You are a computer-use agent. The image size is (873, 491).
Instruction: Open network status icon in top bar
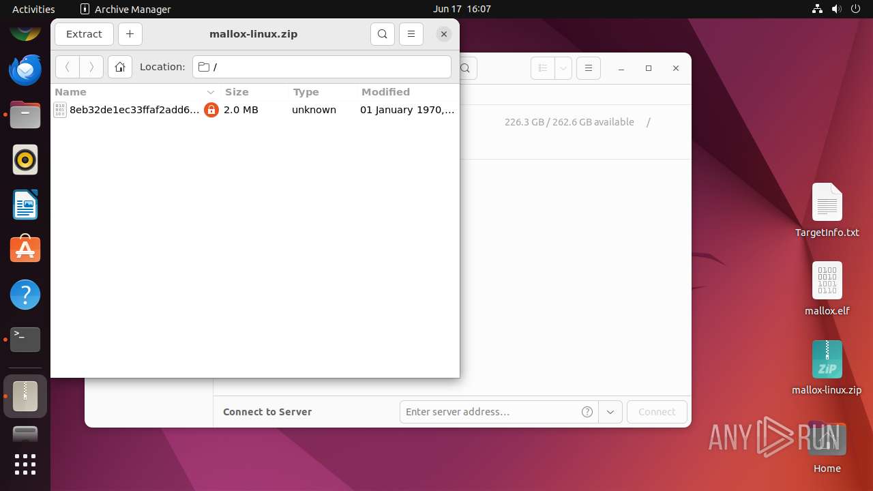[x=817, y=9]
